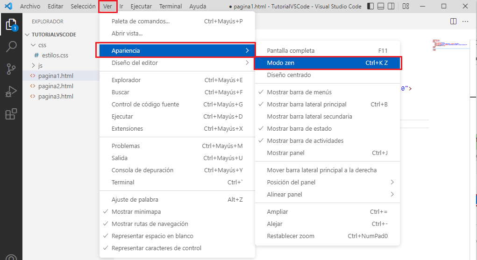
Task: Click the HTML icon beside pagina2.html
Action: 33,86
